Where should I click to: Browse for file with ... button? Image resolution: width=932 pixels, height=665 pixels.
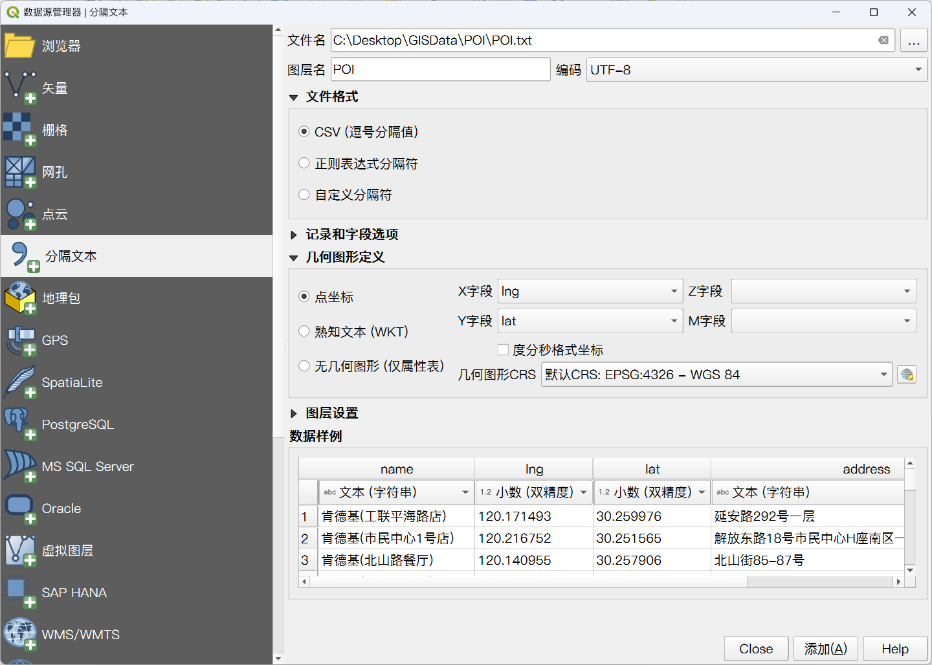914,40
